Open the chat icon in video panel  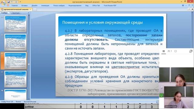[x=176, y=51]
